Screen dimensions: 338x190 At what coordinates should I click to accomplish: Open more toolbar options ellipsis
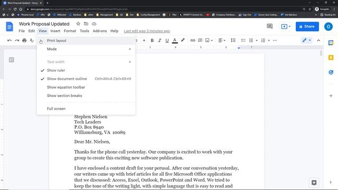(275, 40)
